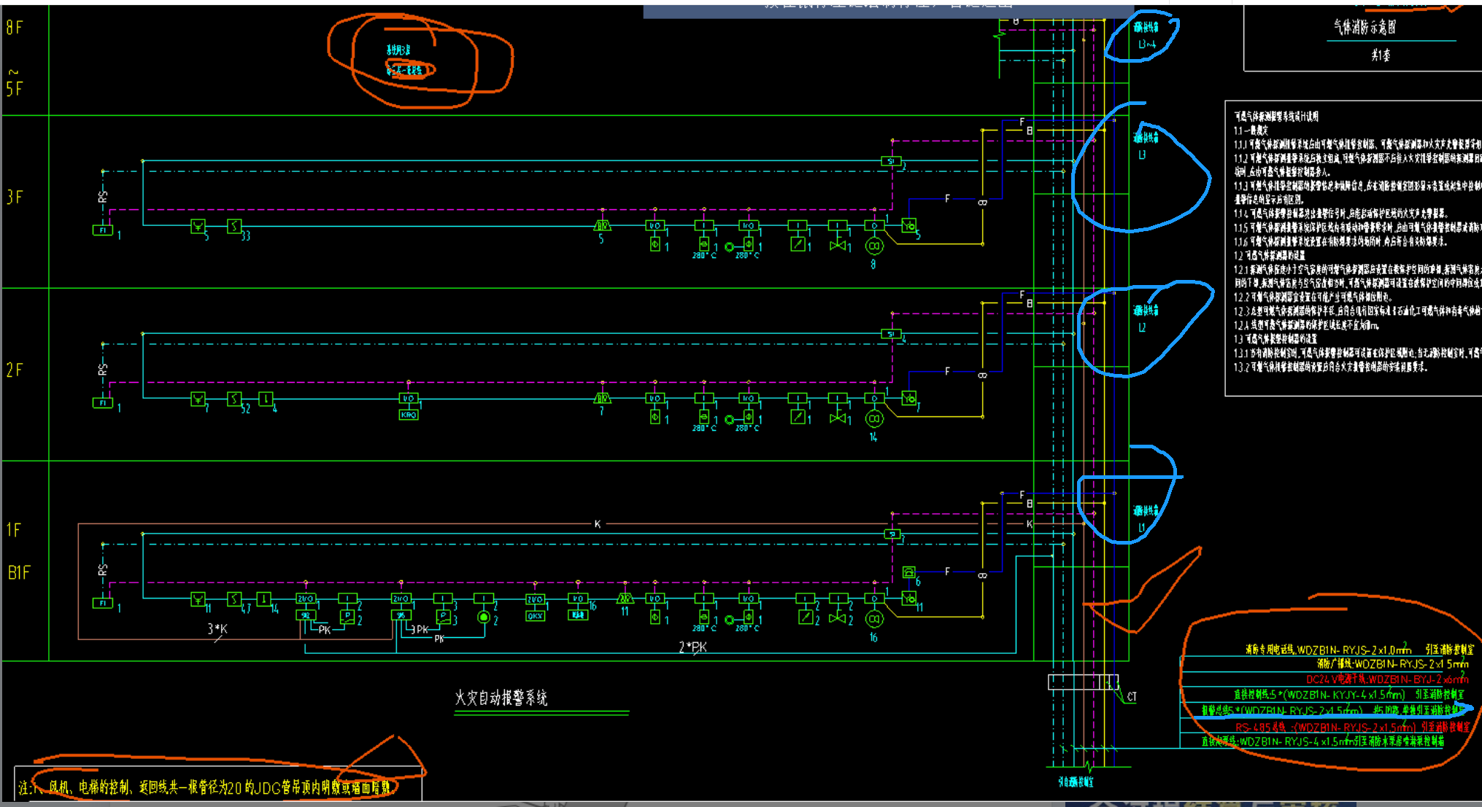Click the alarm horn symbol on 3F
Viewport: 1482px width, 807px height.
(x=602, y=226)
